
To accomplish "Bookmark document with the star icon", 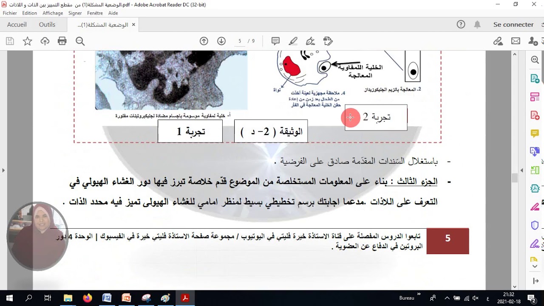I will pyautogui.click(x=28, y=41).
